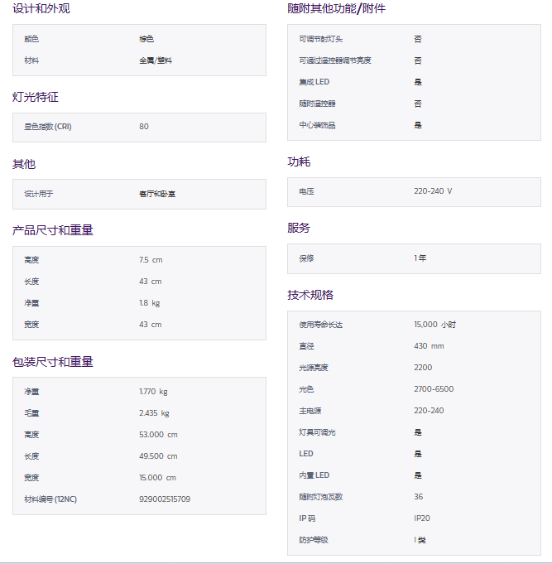Click the 其他 section heading

24,164
